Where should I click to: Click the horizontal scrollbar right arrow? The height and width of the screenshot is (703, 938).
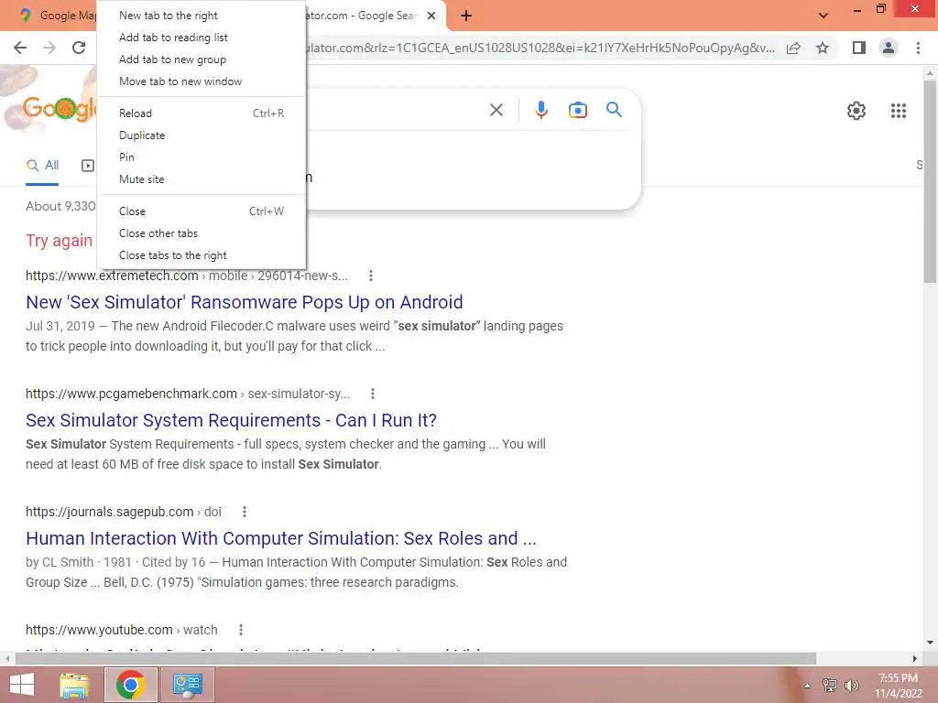(x=915, y=658)
